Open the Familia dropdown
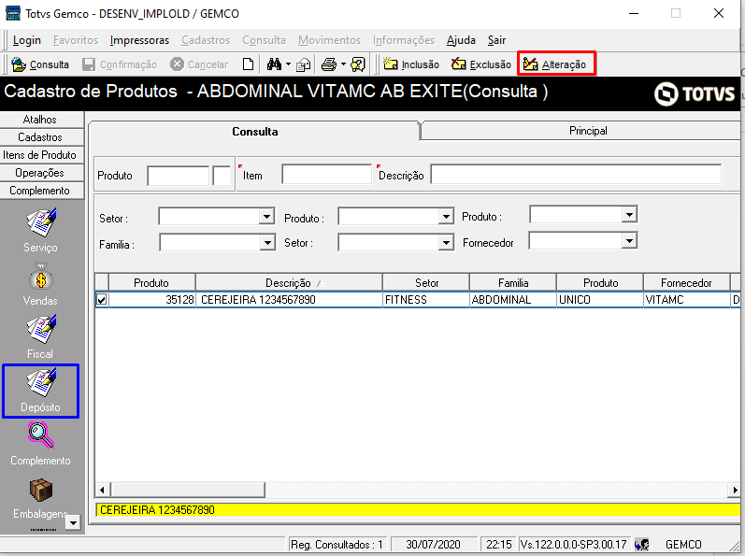 (267, 243)
